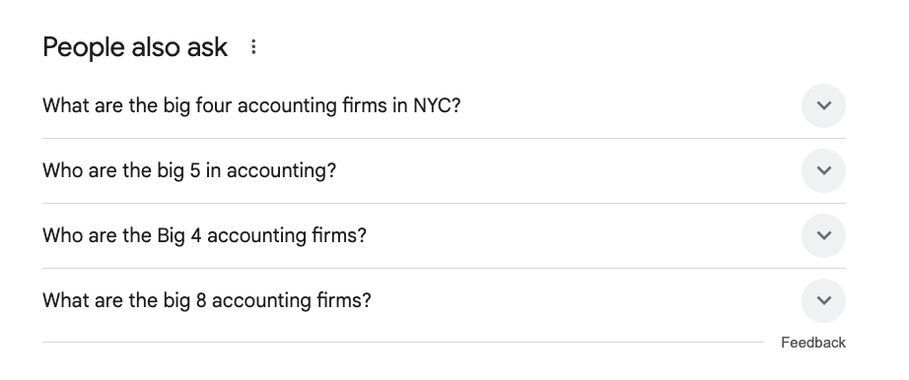The image size is (909, 380).
Task: Select the question text about NYC accounting firms
Action: 251,105
